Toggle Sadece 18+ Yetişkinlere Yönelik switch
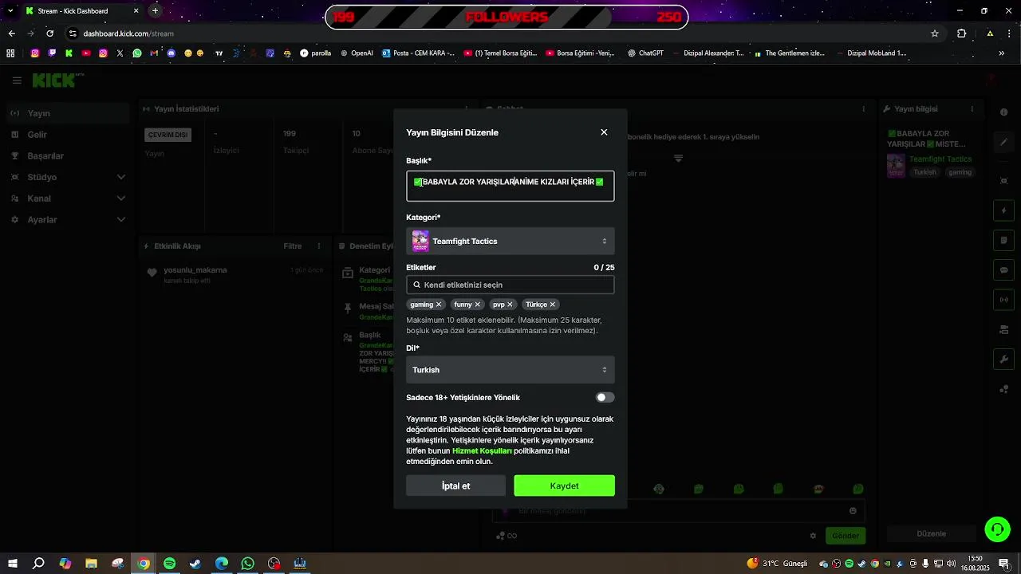 tap(605, 397)
